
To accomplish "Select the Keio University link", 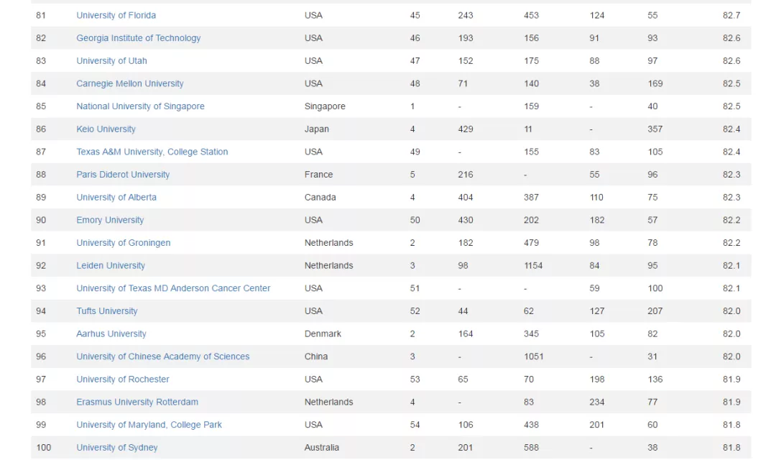I will click(x=106, y=129).
